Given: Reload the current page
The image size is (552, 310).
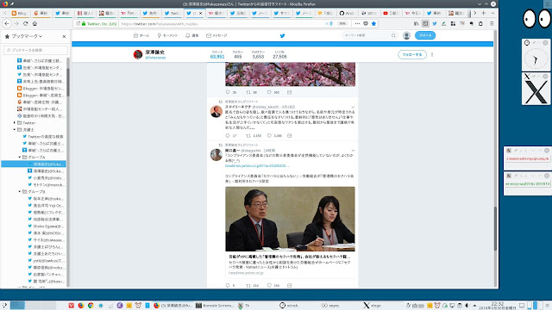Looking at the screenshot, I should tap(25, 23).
